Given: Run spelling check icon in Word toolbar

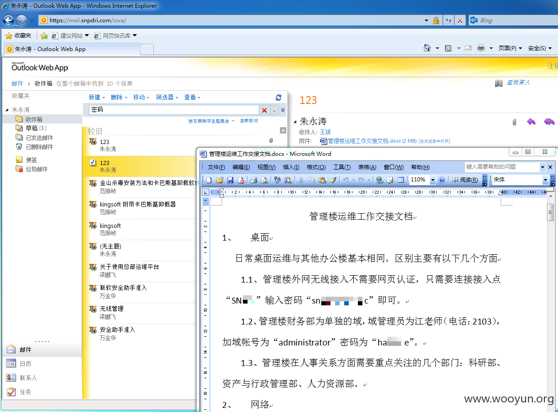Looking at the screenshot, I should (277, 180).
